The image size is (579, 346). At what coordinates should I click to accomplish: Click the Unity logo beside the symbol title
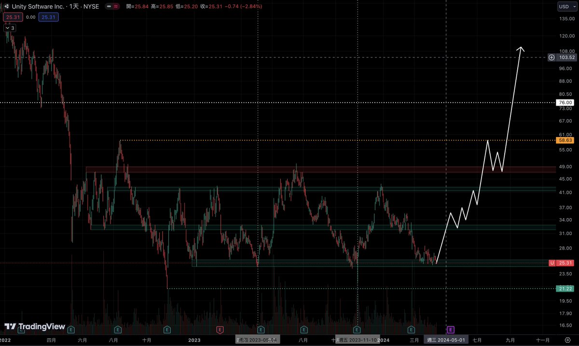coord(6,7)
